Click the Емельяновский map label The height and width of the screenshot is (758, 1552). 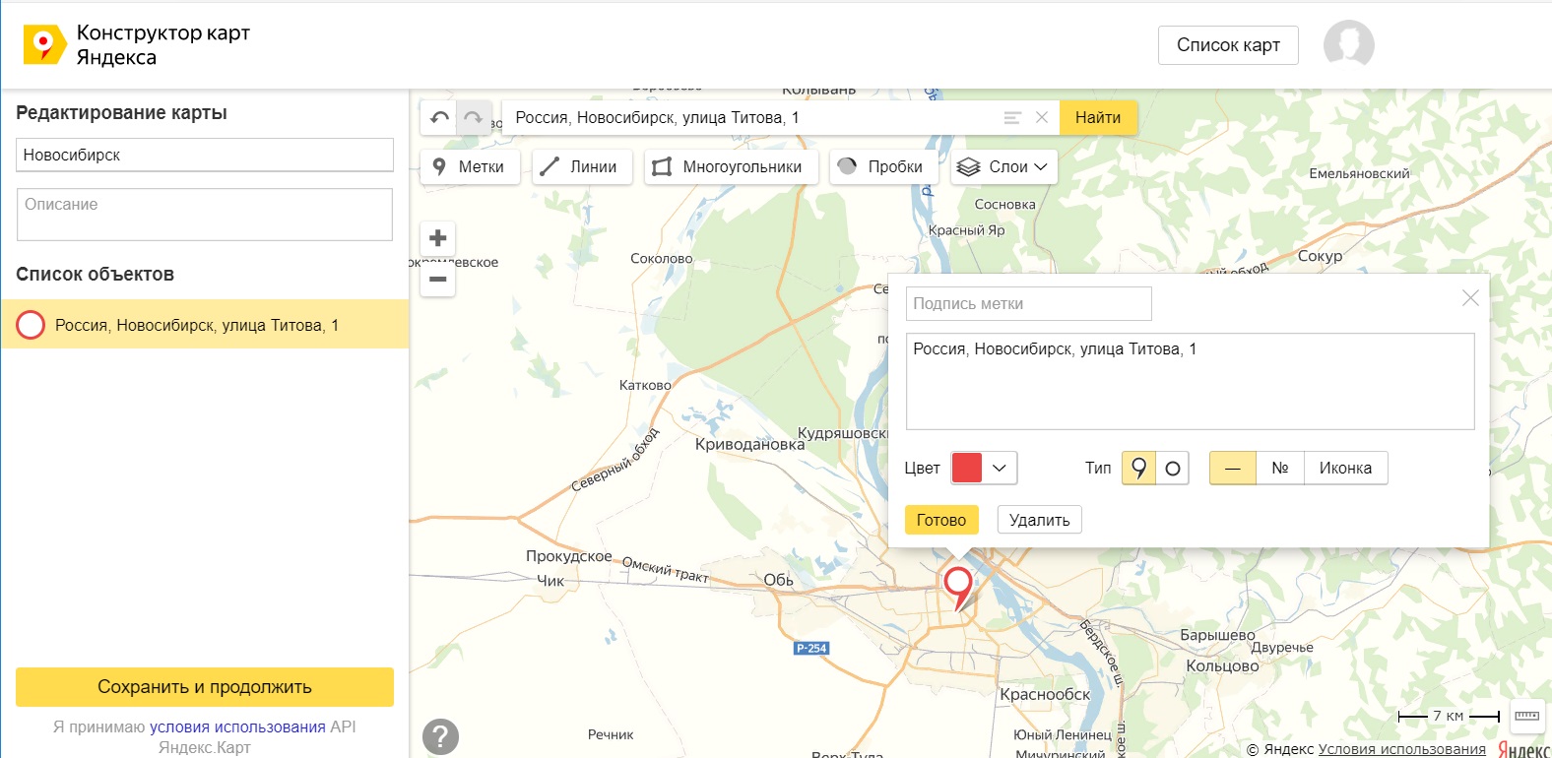(1359, 173)
